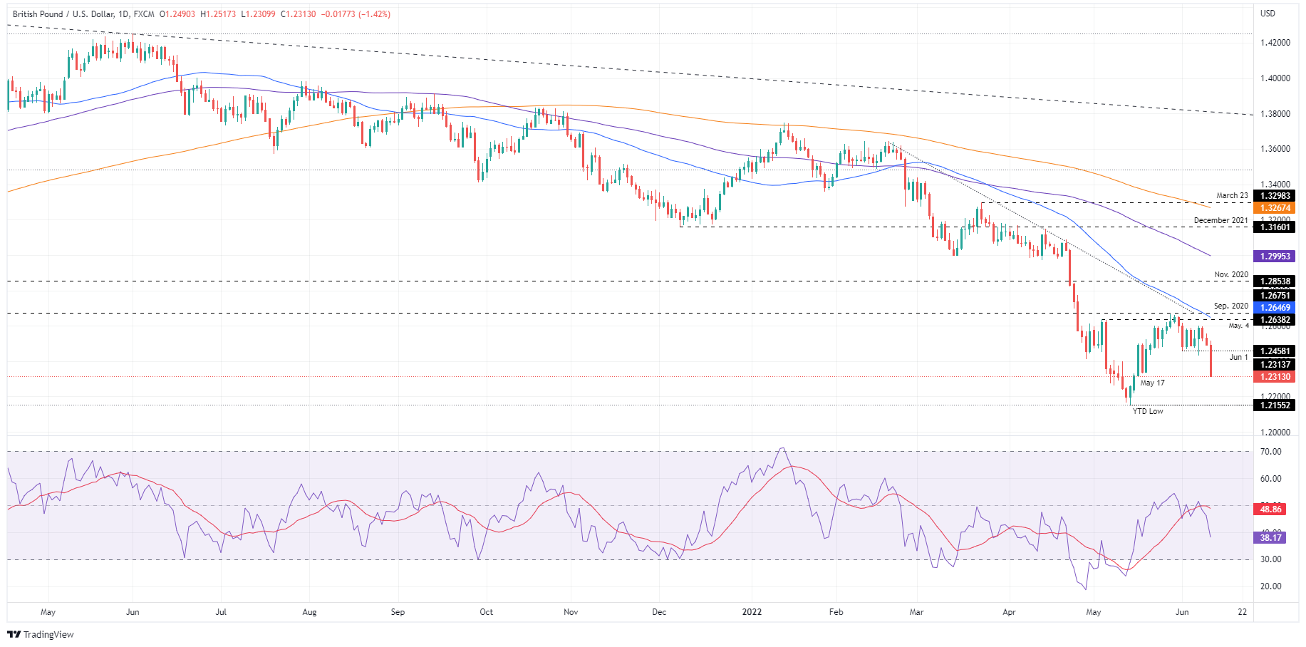This screenshot has height=647, width=1306.
Task: Select the 'YTD Low' text annotation
Action: 1147,411
